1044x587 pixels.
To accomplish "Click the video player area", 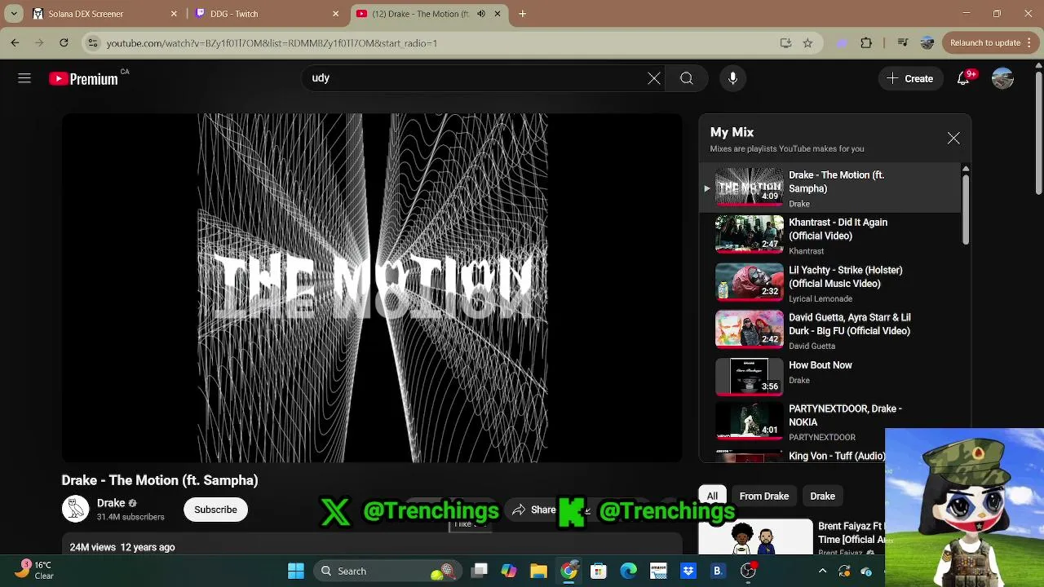I will tap(372, 288).
